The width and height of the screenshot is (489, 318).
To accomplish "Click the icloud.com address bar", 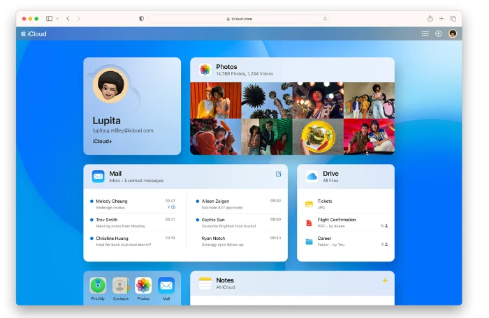I will (x=239, y=19).
